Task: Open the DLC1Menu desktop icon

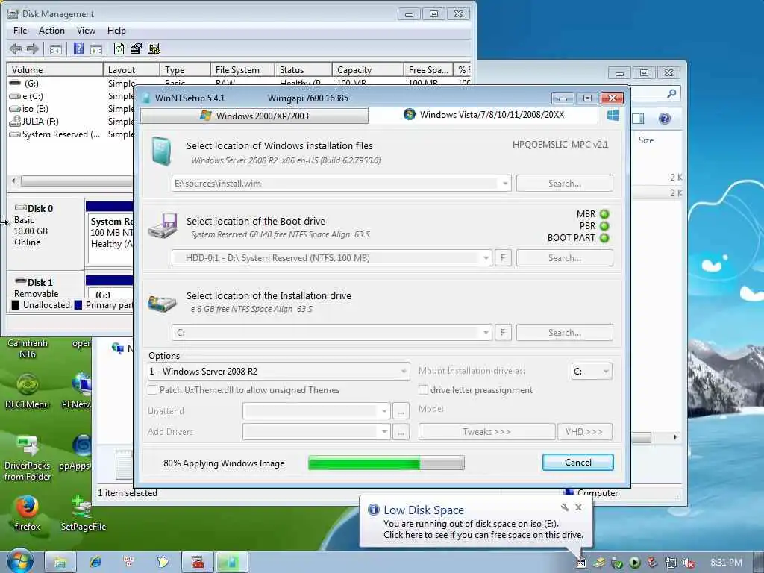Action: pos(28,391)
